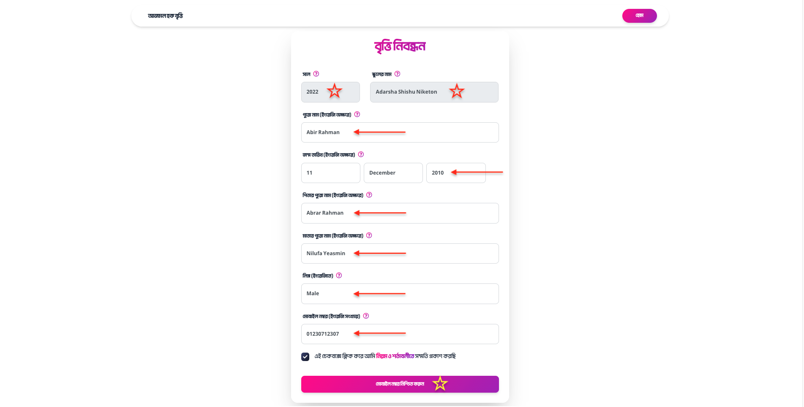804x407 pixels.
Task: Click the site title in the header
Action: 165,16
